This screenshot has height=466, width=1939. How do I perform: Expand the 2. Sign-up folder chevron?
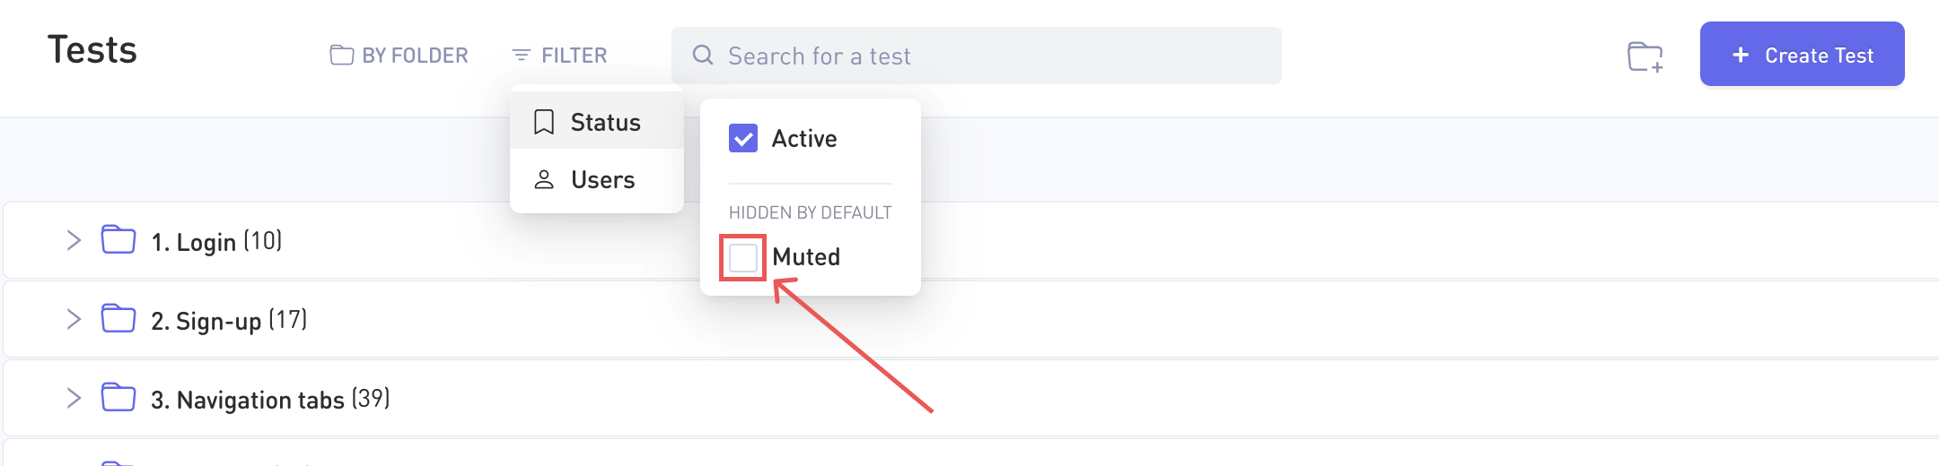click(74, 319)
